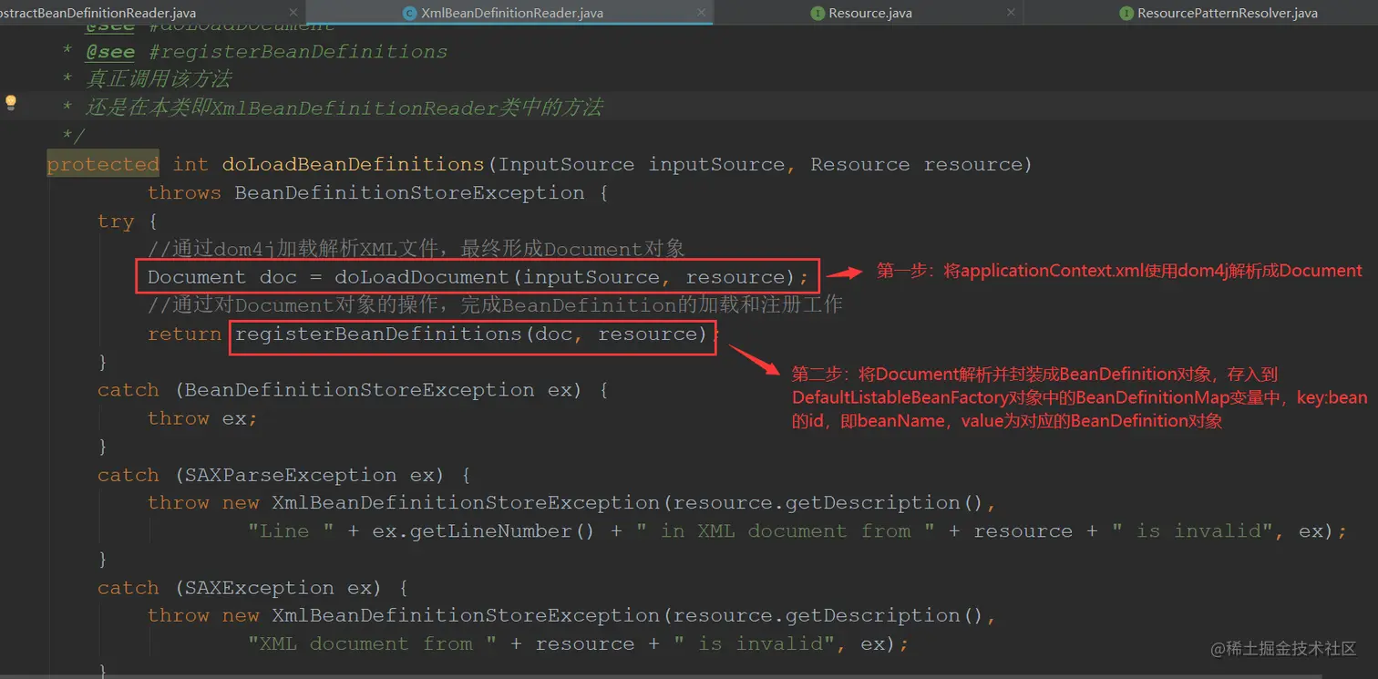The height and width of the screenshot is (679, 1378).
Task: Click the interface icon on Resource.java tab
Action: tap(818, 14)
